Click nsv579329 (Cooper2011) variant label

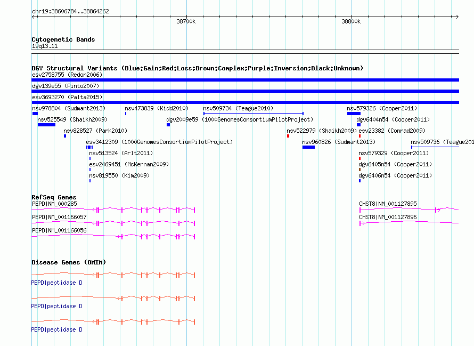[394, 153]
